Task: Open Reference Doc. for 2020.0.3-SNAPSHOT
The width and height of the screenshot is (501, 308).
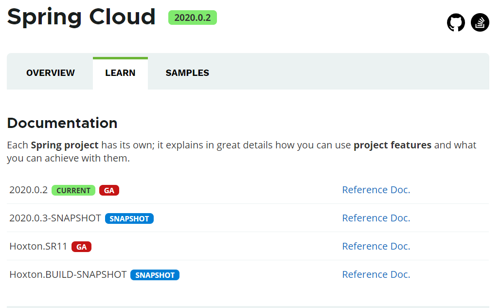Action: coord(376,218)
